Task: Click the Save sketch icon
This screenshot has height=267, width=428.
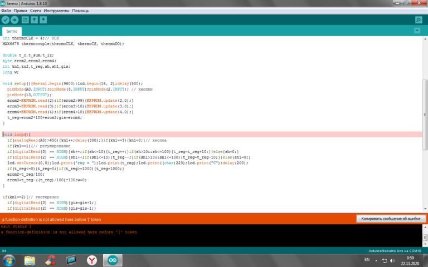Action: 43,20
